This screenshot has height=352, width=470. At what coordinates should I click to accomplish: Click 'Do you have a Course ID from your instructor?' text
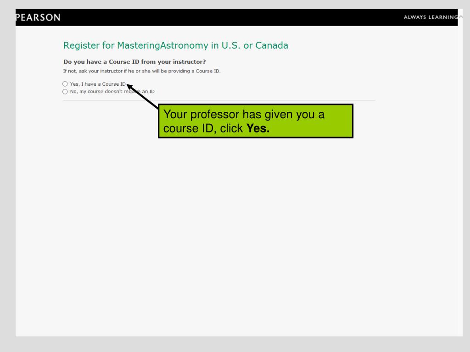tap(134, 62)
